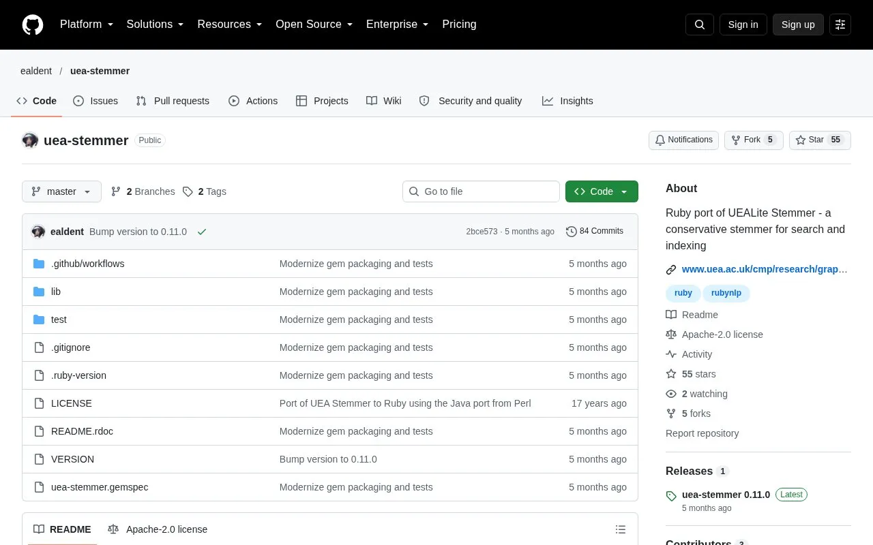Open the master branch selector
This screenshot has height=545, width=873.
point(61,191)
